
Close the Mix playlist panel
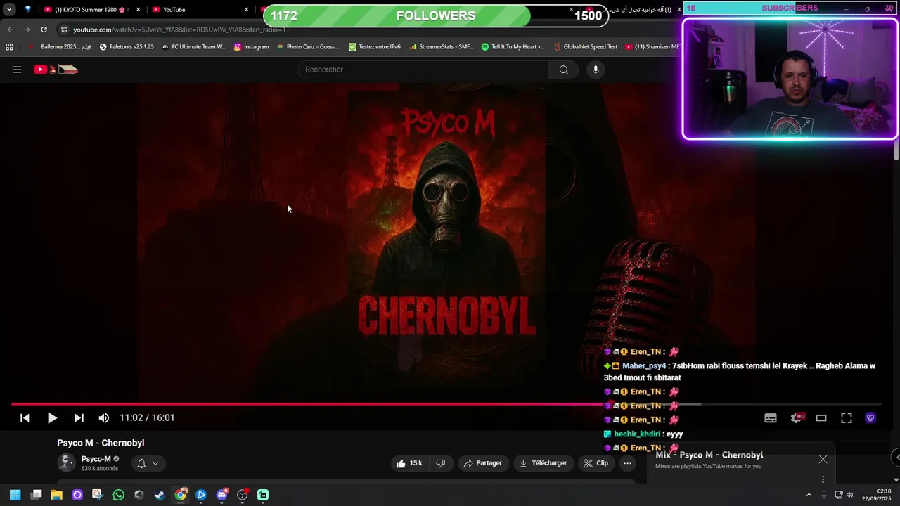click(x=823, y=459)
